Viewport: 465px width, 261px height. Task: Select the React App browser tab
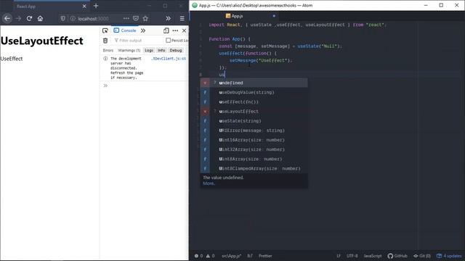52,7
